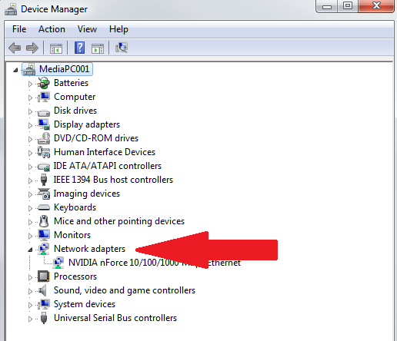The width and height of the screenshot is (397, 341).
Task: Click the Forward arrow toolbar icon
Action: pos(32,48)
